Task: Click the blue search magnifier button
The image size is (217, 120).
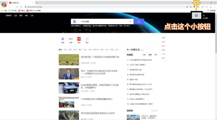Action: pos(139,21)
